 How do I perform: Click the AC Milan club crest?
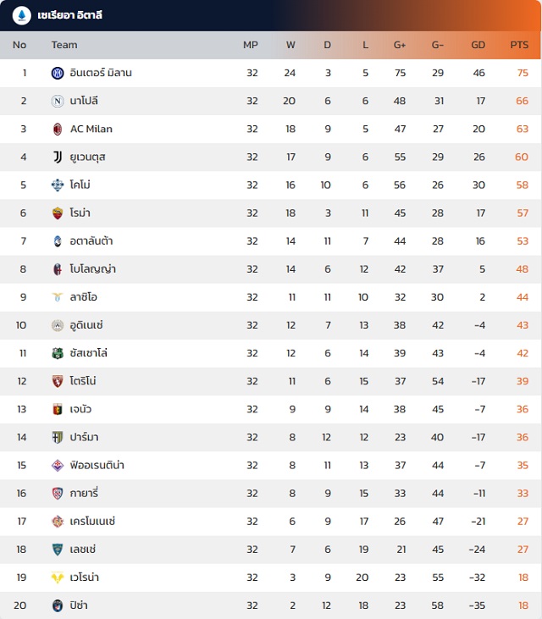click(58, 129)
